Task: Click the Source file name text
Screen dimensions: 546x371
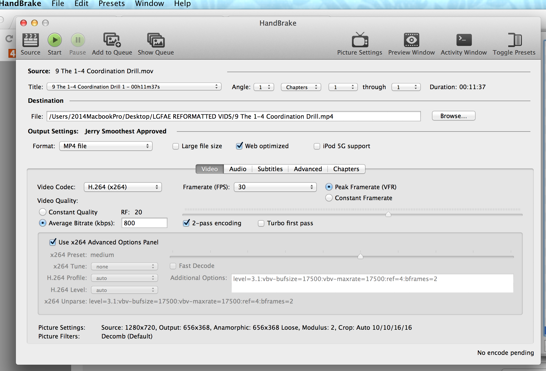Action: tap(104, 71)
